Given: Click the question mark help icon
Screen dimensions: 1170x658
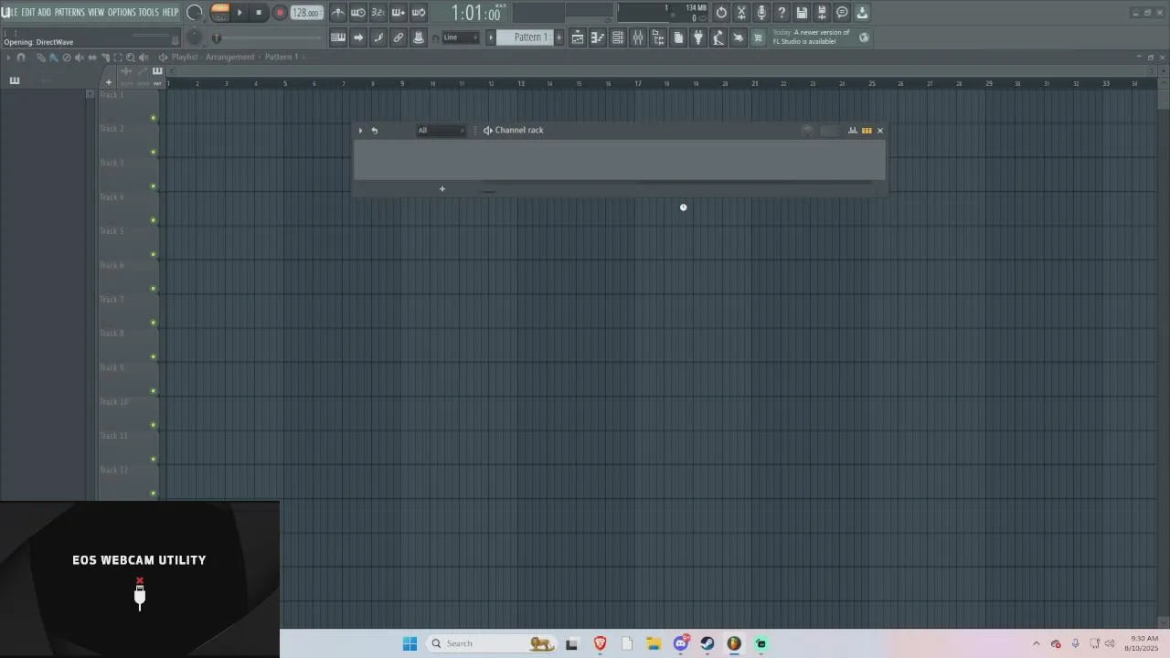Looking at the screenshot, I should tap(782, 13).
